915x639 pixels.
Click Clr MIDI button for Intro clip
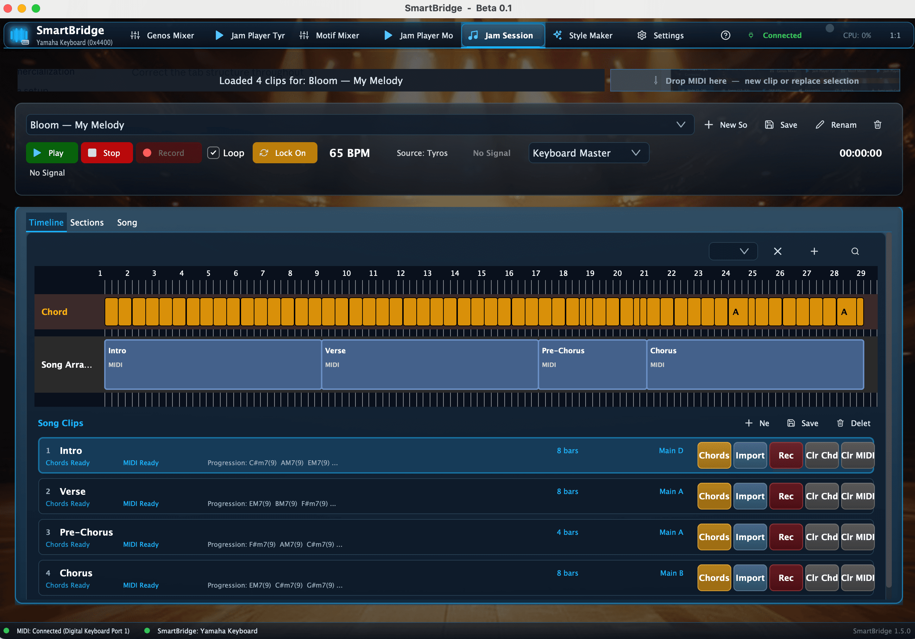click(x=858, y=455)
